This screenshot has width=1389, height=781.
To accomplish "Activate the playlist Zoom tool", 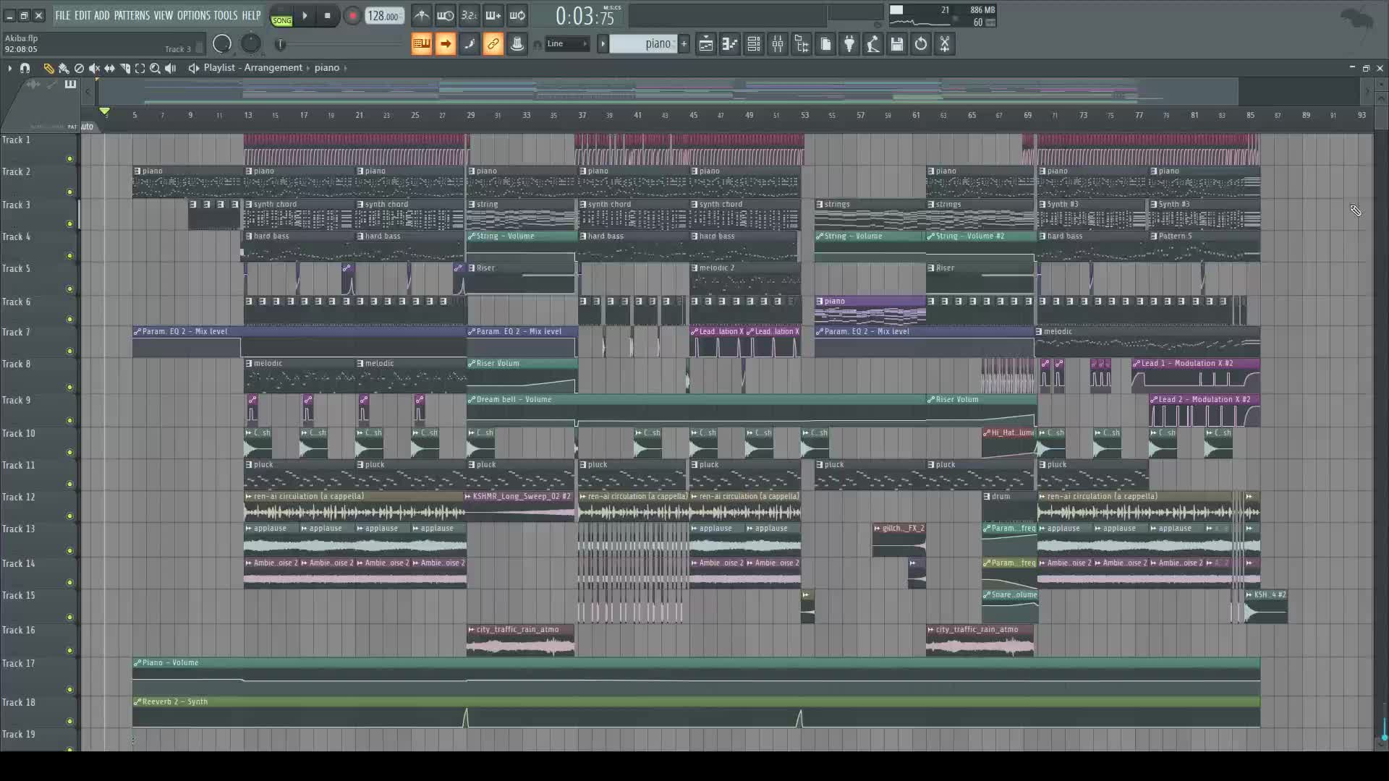I will tap(155, 68).
